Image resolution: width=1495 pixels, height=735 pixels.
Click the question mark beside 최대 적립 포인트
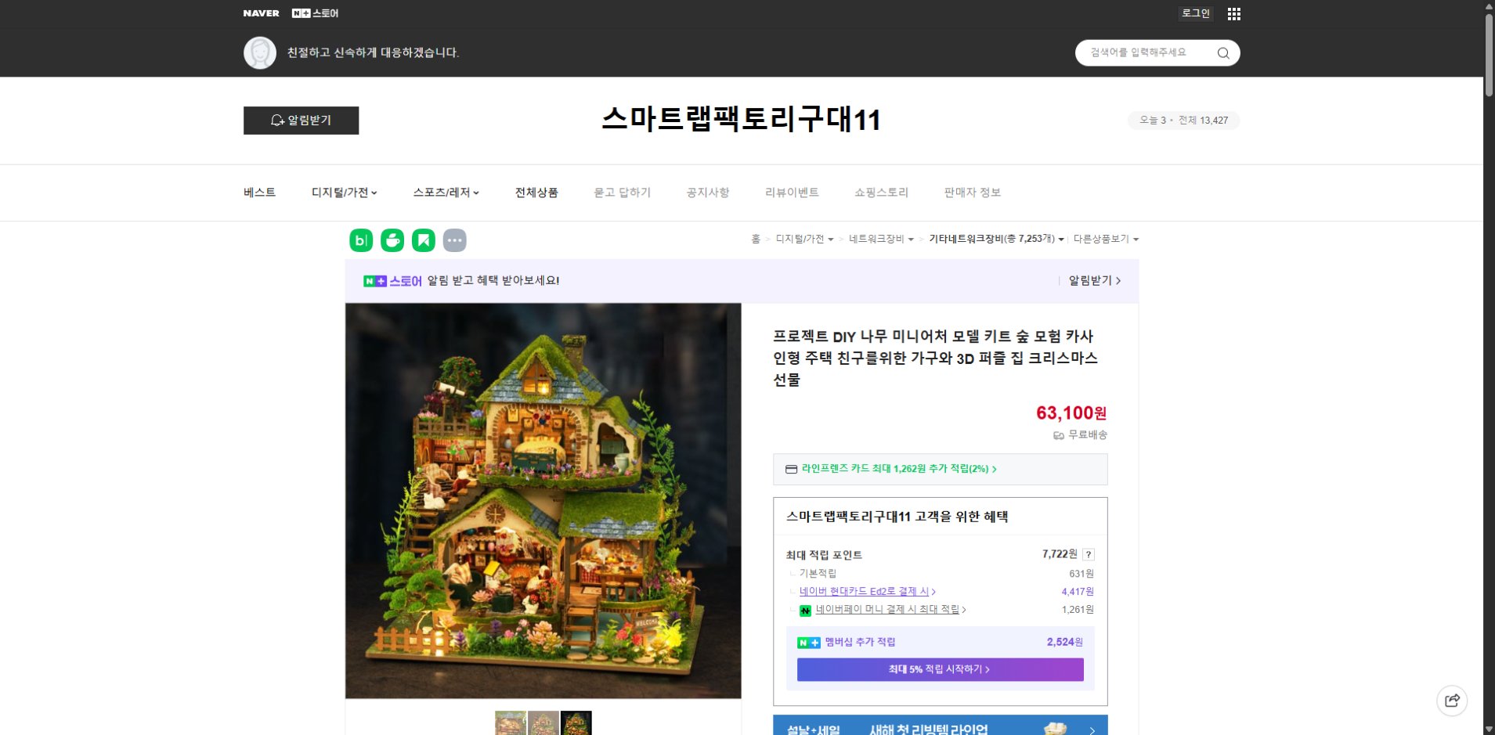1089,553
